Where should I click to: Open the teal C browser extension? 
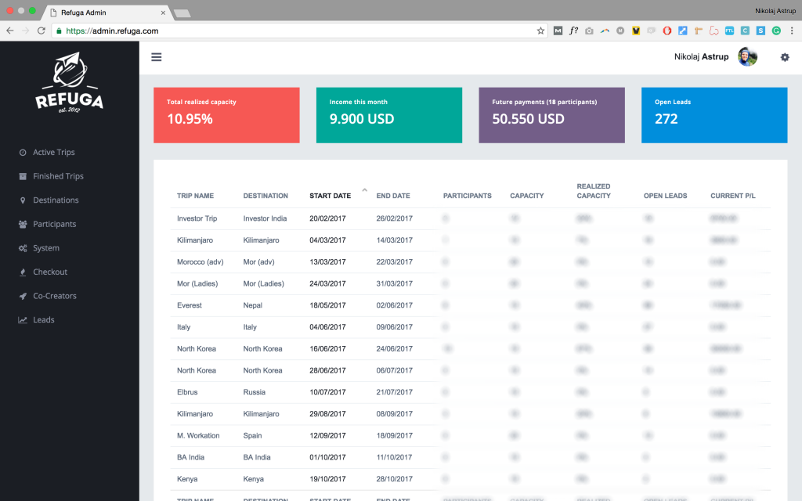(x=746, y=31)
